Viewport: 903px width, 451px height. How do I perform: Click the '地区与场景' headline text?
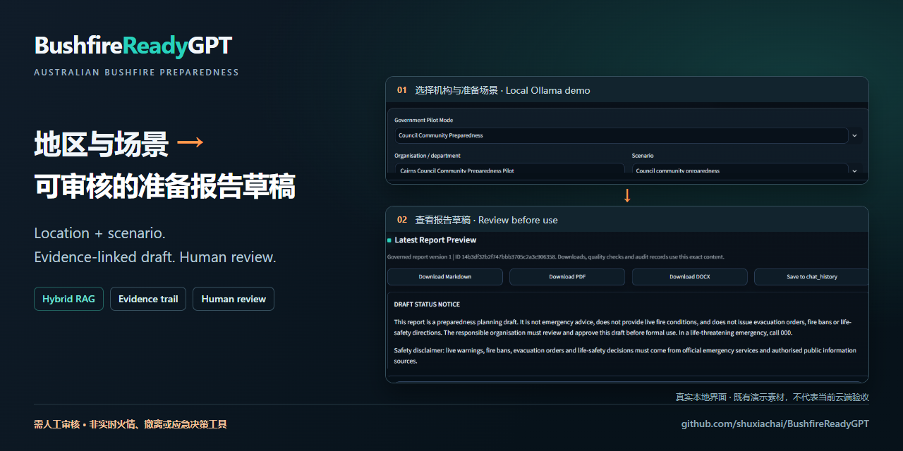tap(102, 144)
